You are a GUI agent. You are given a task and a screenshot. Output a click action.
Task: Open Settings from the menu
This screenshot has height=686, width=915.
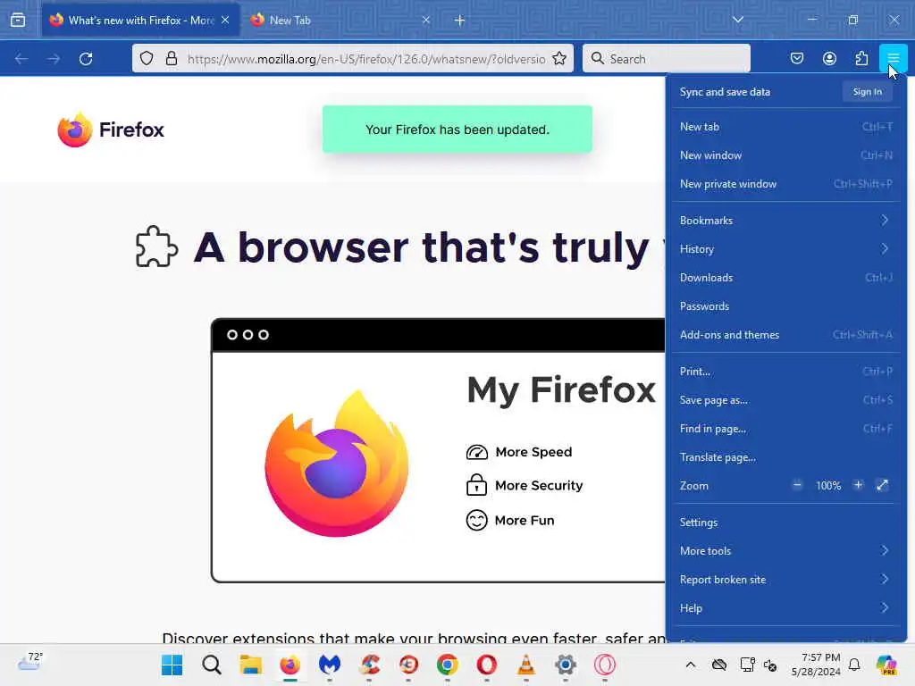pyautogui.click(x=786, y=522)
